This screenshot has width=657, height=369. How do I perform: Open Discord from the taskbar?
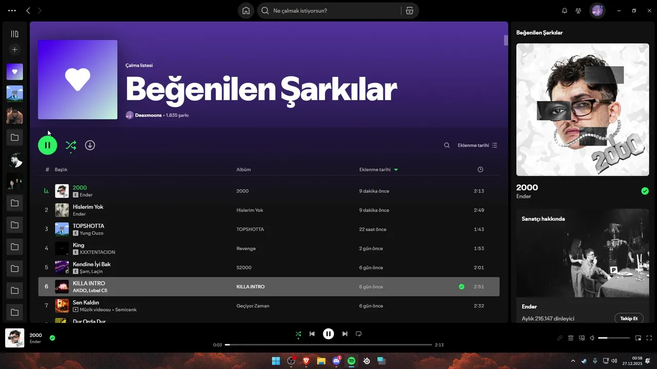tap(337, 361)
